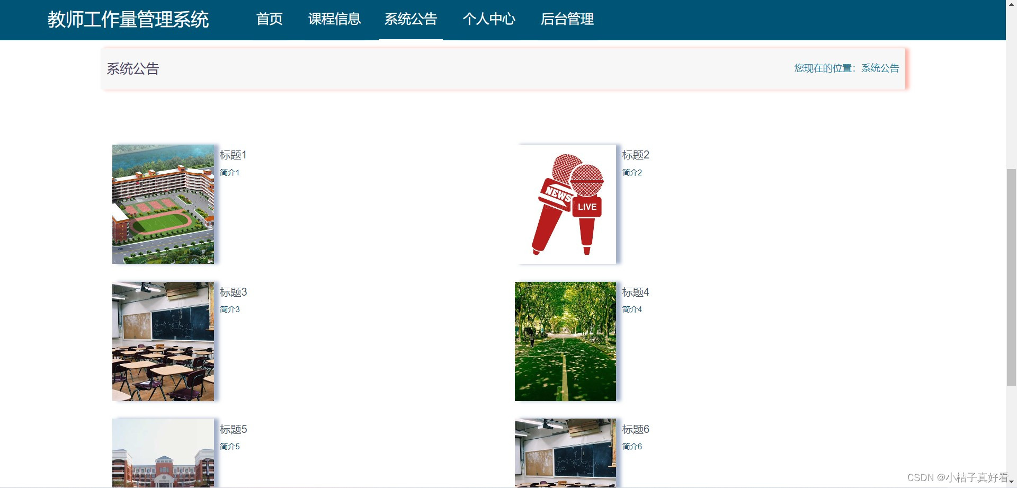Click the NEWS LIVE microphone thumbnail

pos(565,204)
